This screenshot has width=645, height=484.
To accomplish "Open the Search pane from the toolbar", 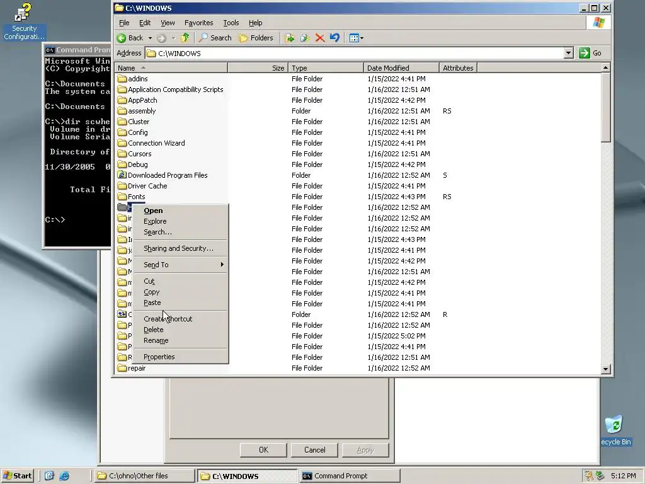I will point(215,38).
